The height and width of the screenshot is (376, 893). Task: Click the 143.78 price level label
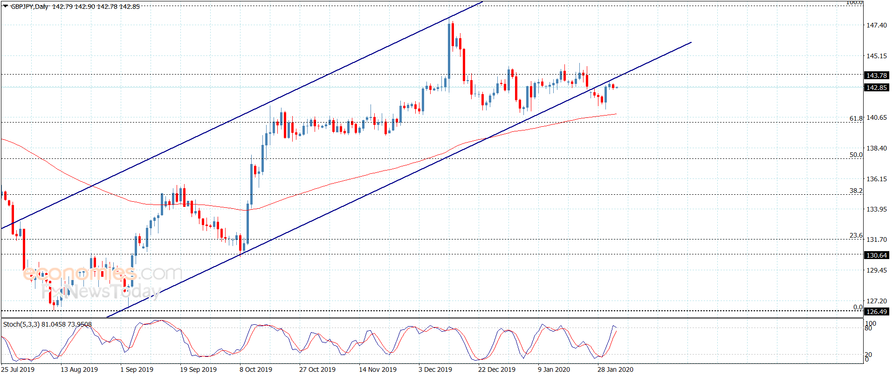[x=876, y=75]
